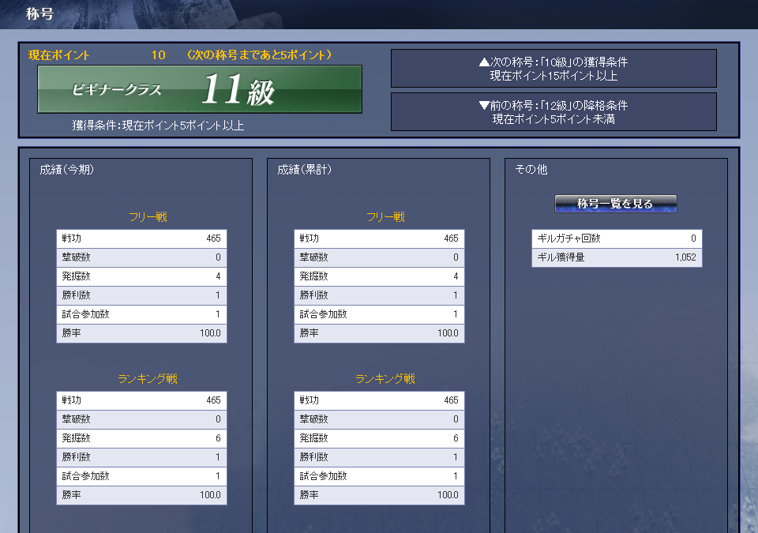Click 獲得条件:現在ポイント5ポイント以上 text

point(158,126)
